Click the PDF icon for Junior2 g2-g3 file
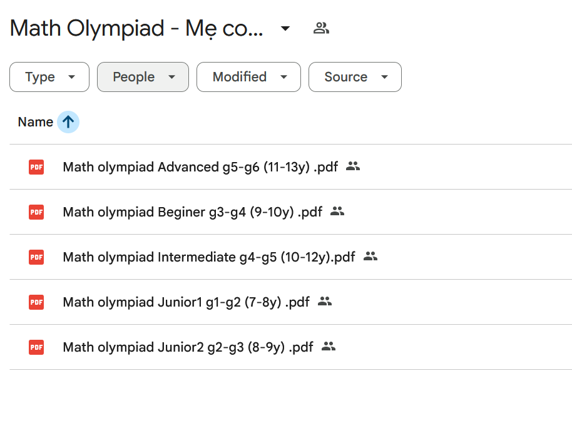 (x=36, y=347)
